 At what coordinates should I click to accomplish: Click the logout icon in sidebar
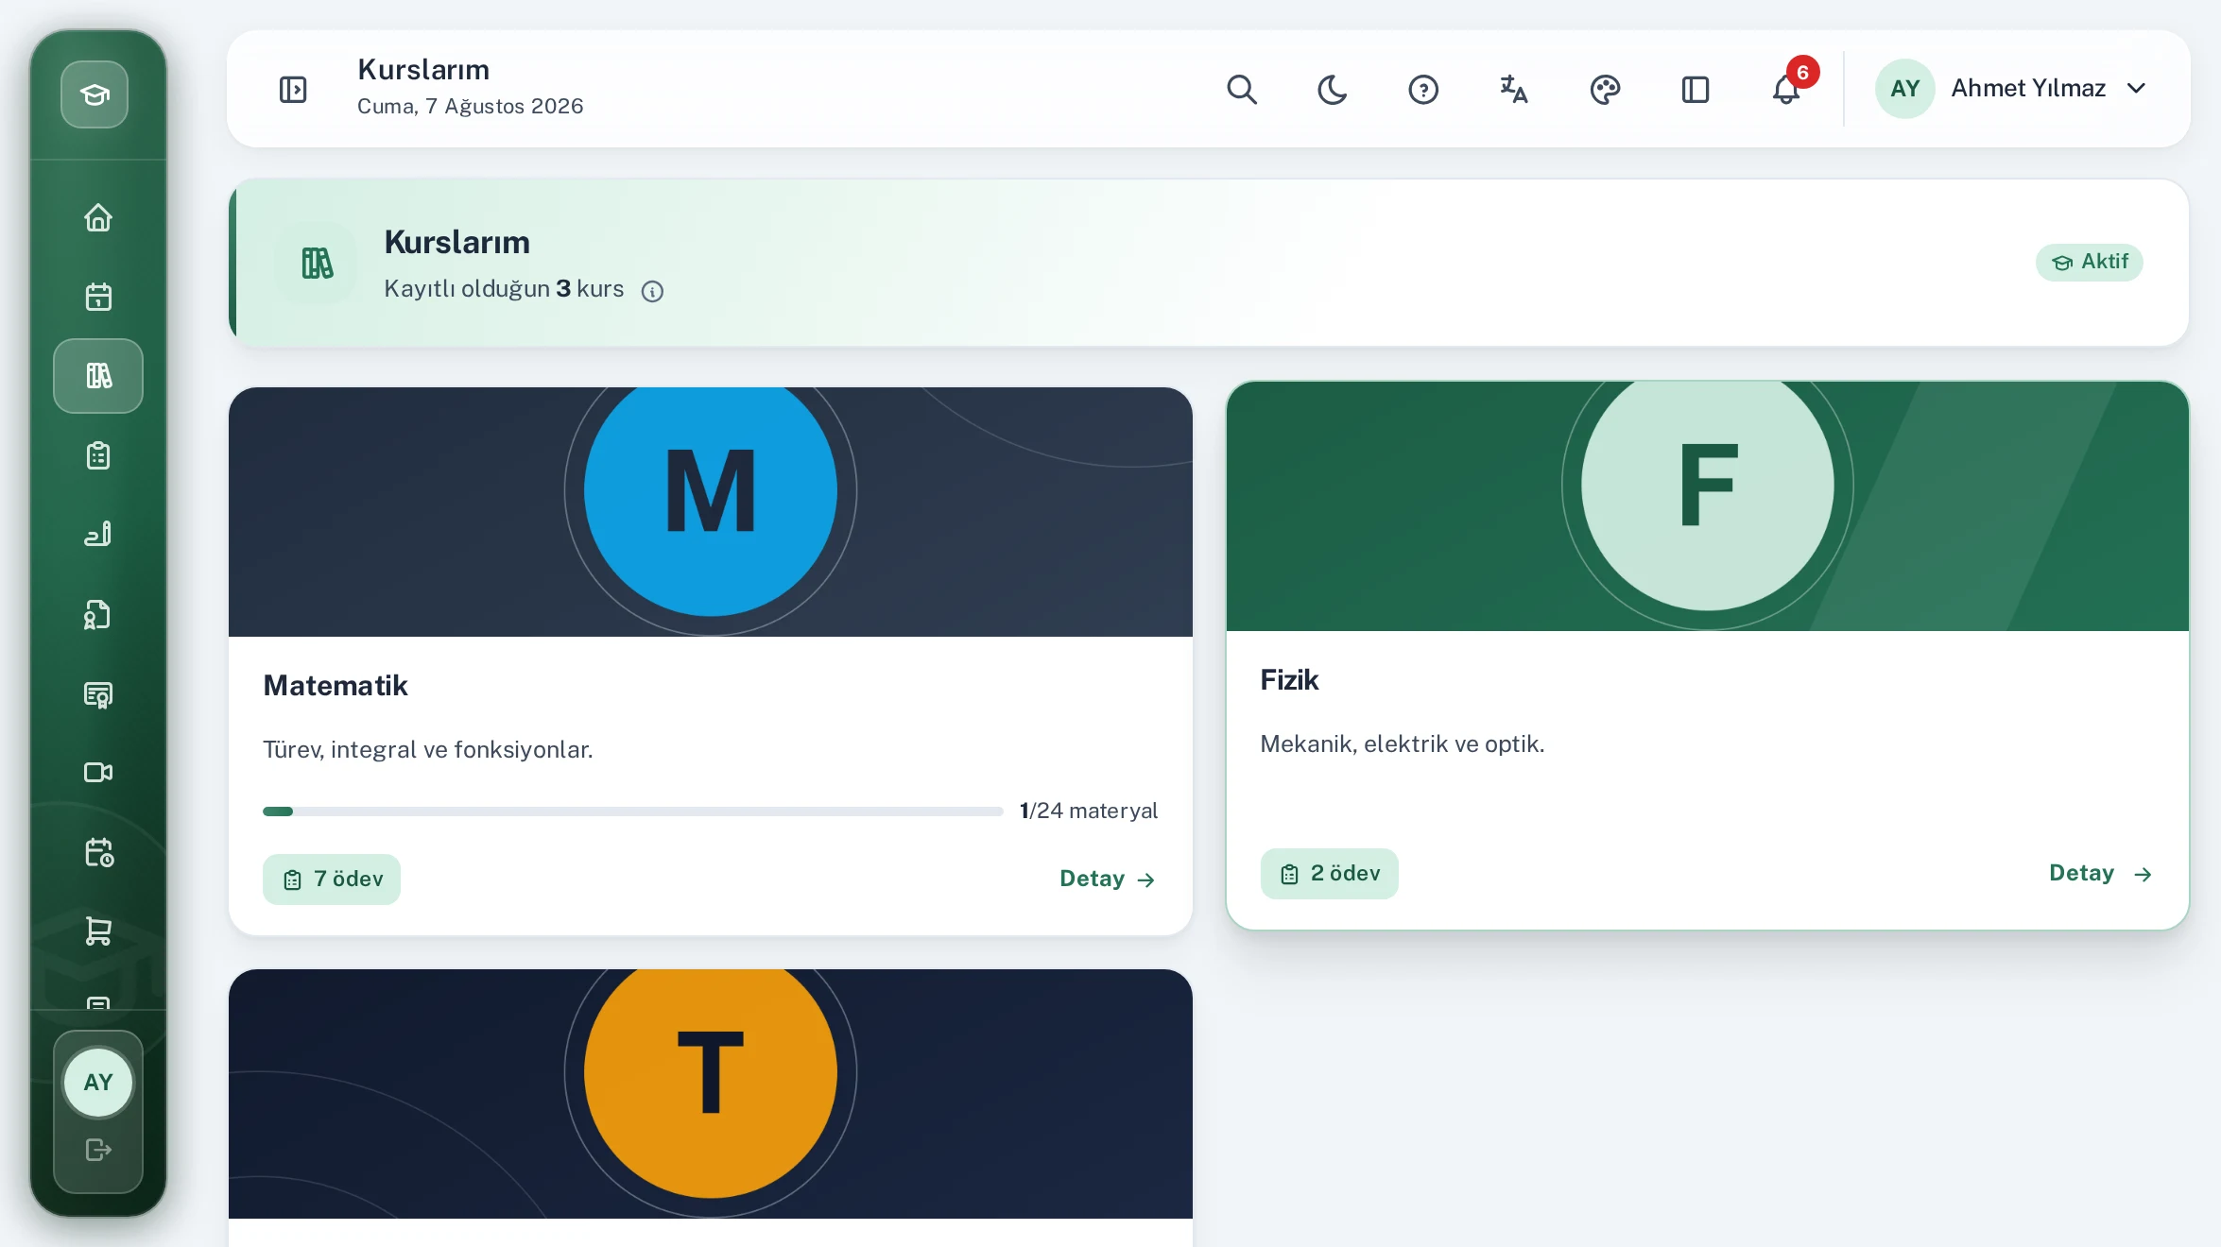(98, 1150)
